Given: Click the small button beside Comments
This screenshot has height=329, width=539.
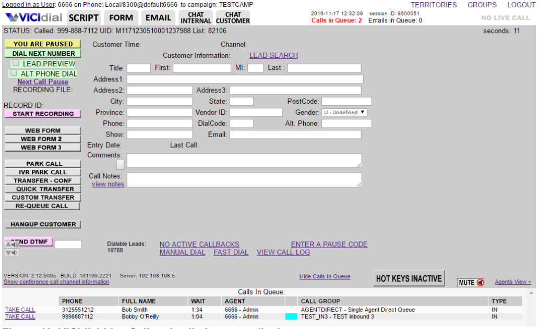Looking at the screenshot, I should pyautogui.click(x=120, y=164).
